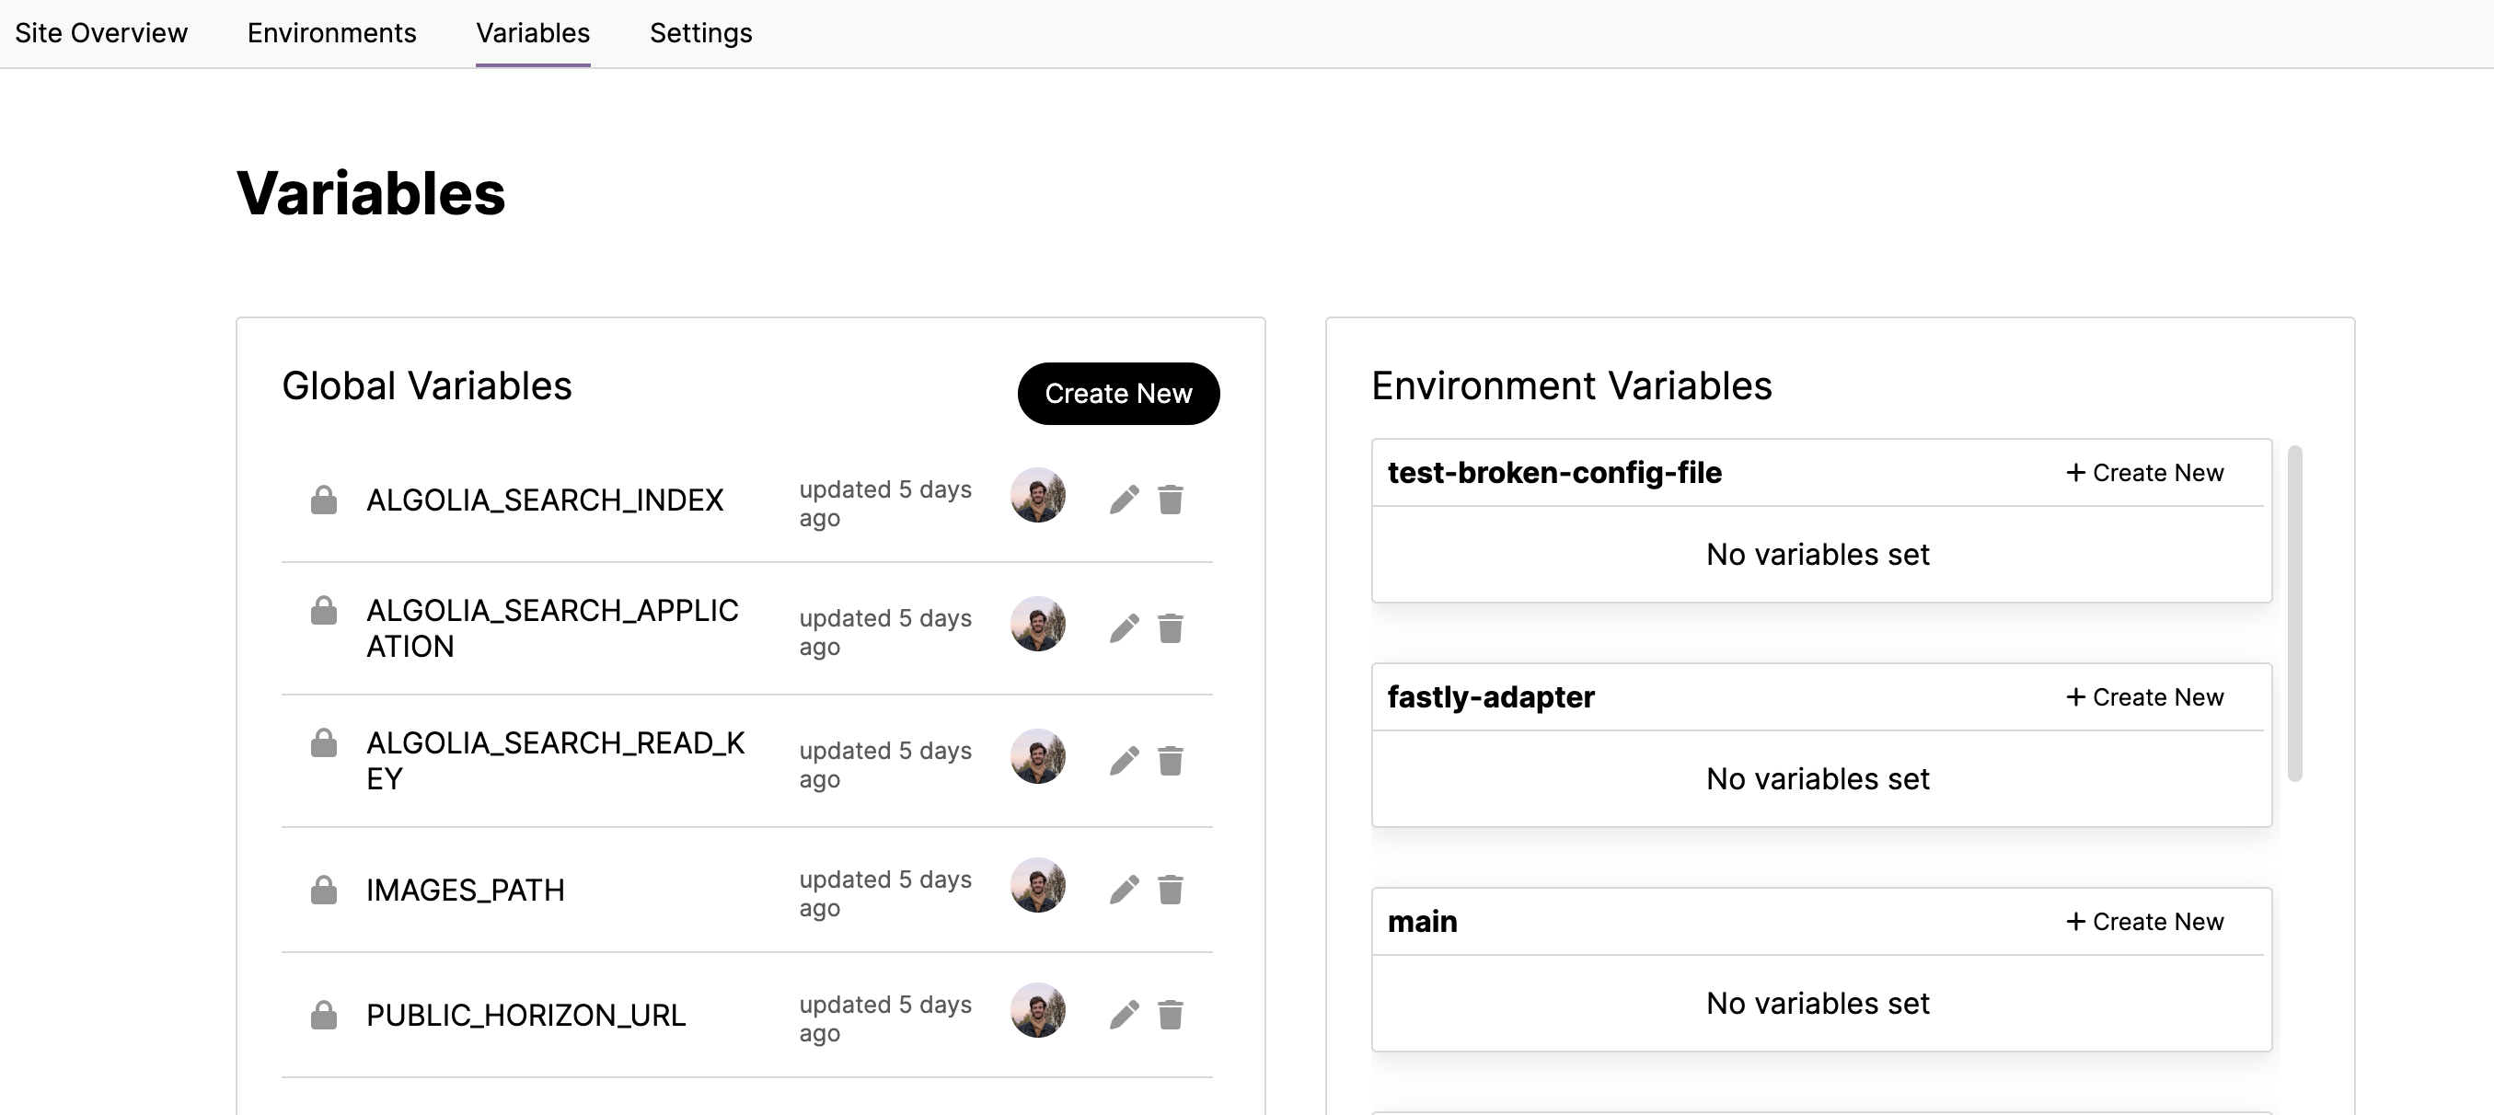Click 'No variables set' under test-broken-config-file

(1819, 555)
